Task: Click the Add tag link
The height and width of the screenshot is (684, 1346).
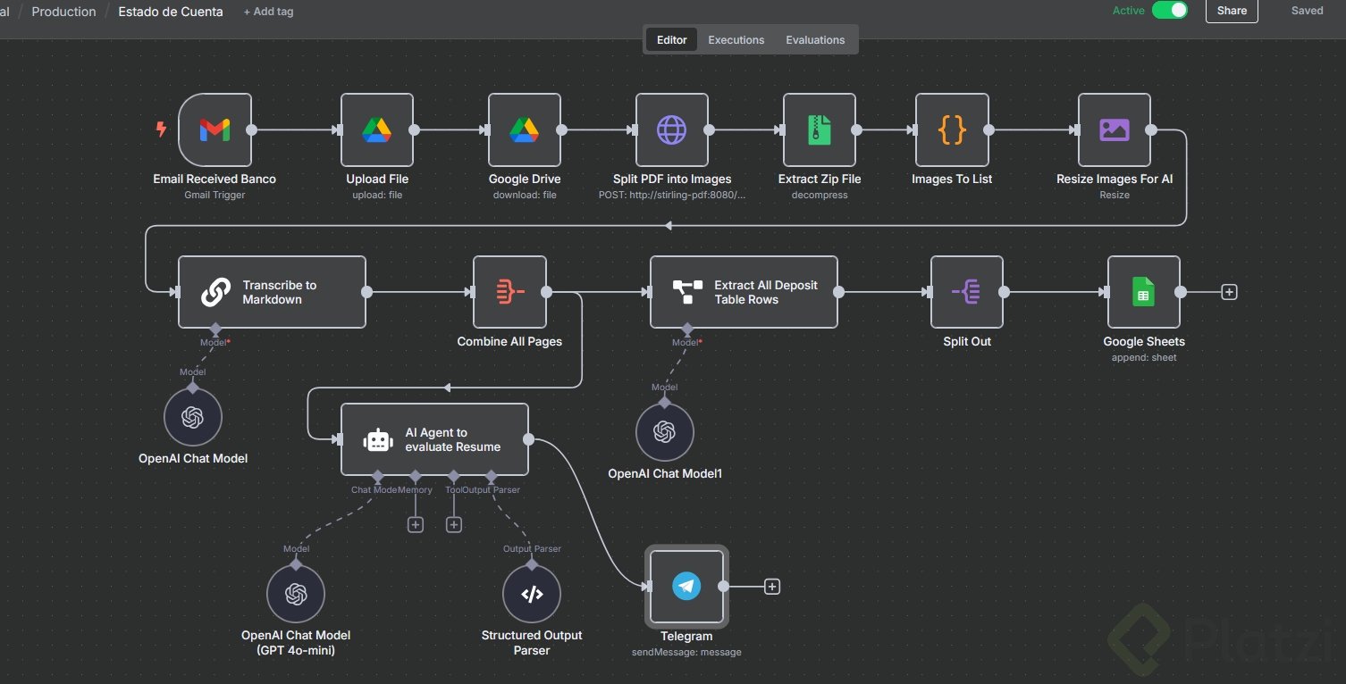Action: (268, 12)
